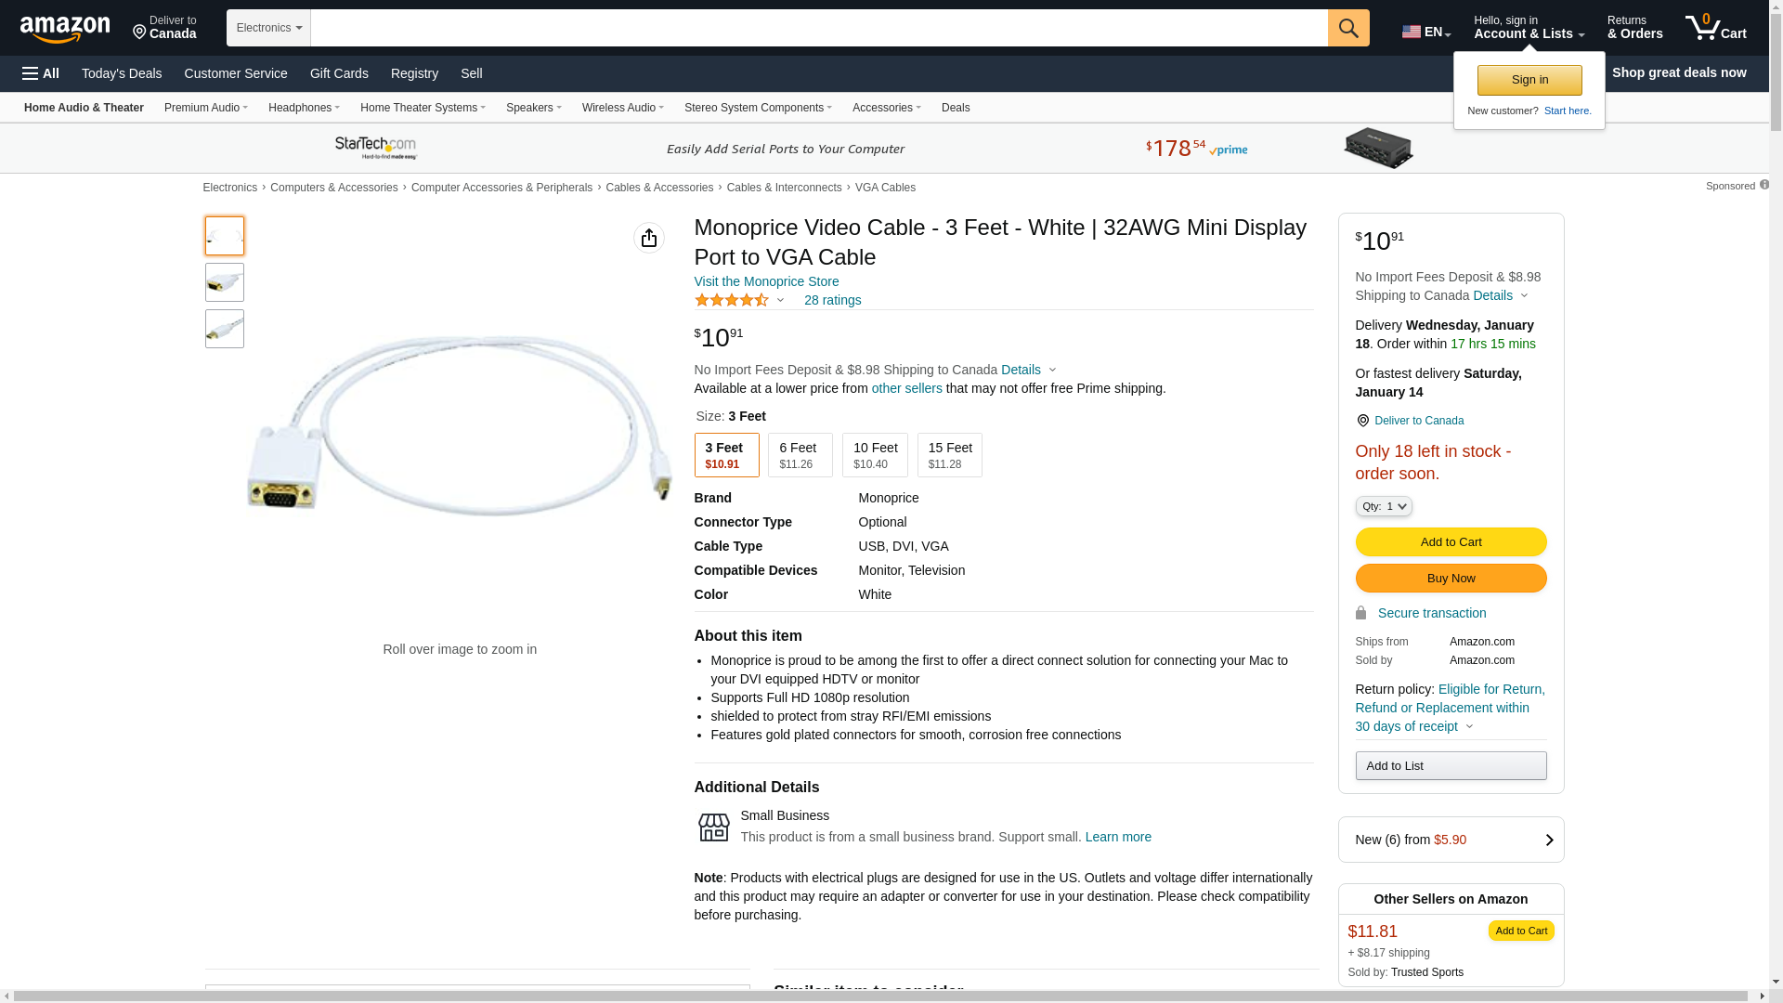Open Today's Deals tab
Screen dimensions: 1783x1003
pos(122,73)
